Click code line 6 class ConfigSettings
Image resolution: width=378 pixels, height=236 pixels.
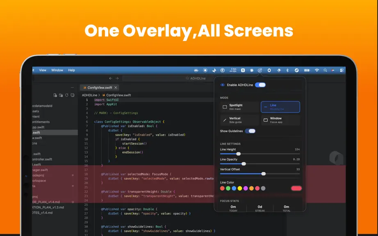tap(129, 122)
